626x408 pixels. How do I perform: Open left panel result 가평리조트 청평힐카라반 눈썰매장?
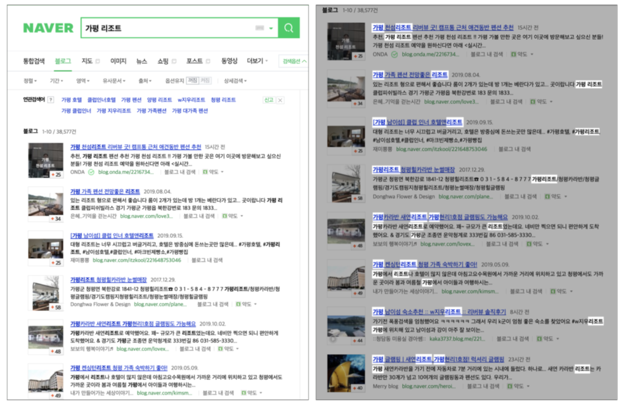(x=109, y=280)
